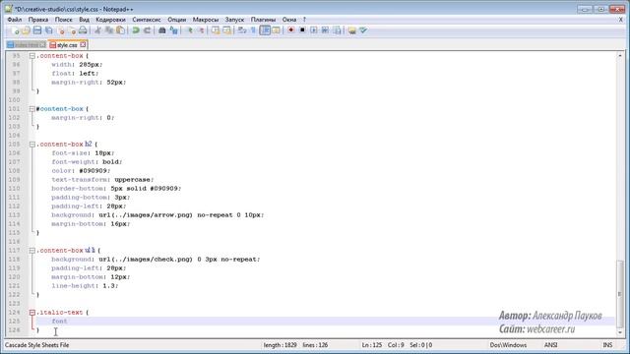The height and width of the screenshot is (354, 630).
Task: Click the Redo arrow icon
Action: 147,30
